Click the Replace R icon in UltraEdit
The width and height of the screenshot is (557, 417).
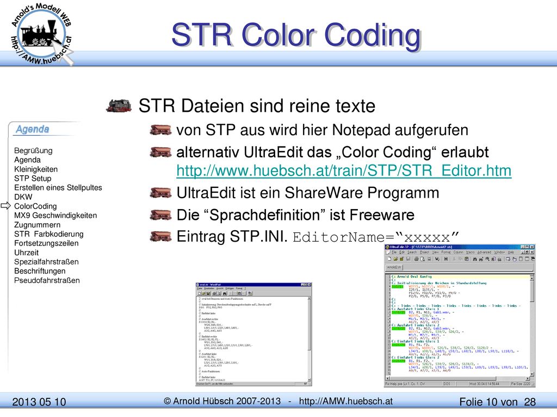tap(493, 259)
